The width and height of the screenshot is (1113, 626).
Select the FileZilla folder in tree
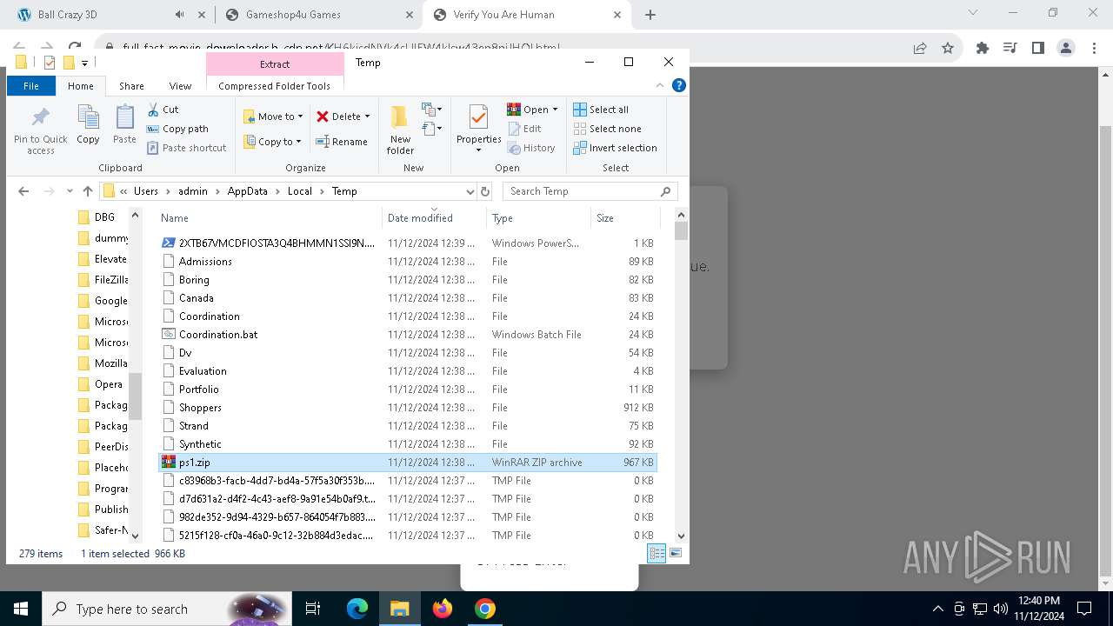coord(103,280)
